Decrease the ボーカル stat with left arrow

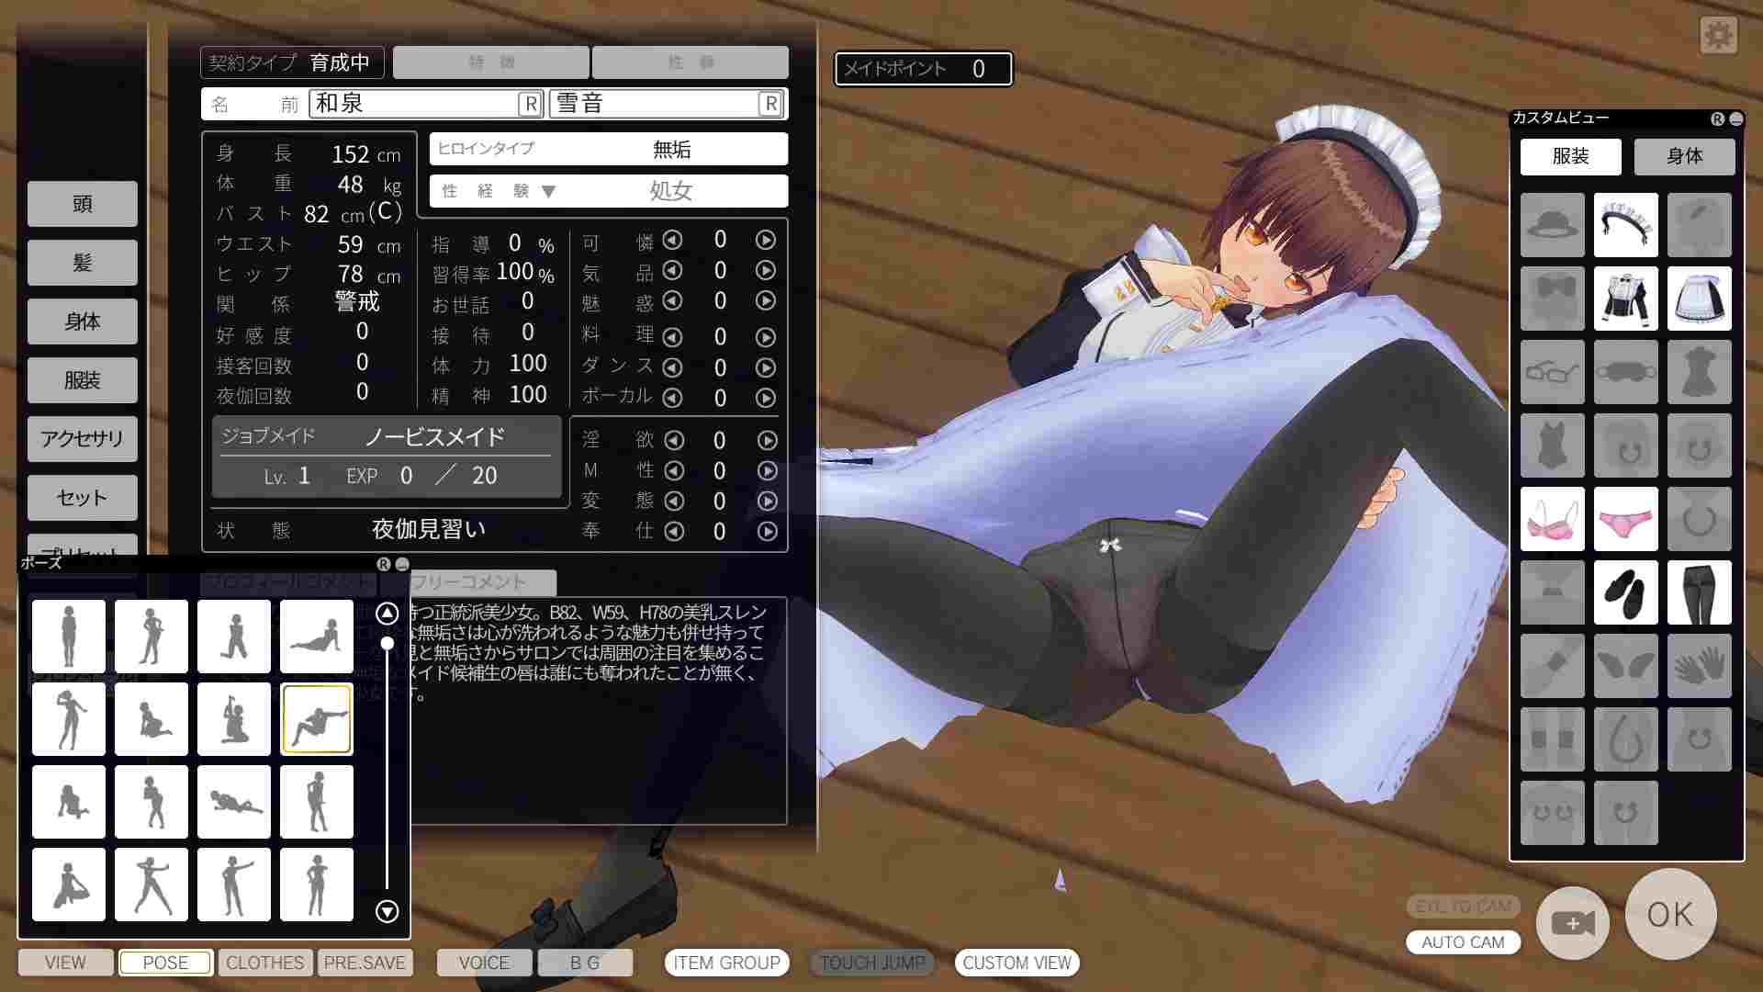tap(672, 398)
